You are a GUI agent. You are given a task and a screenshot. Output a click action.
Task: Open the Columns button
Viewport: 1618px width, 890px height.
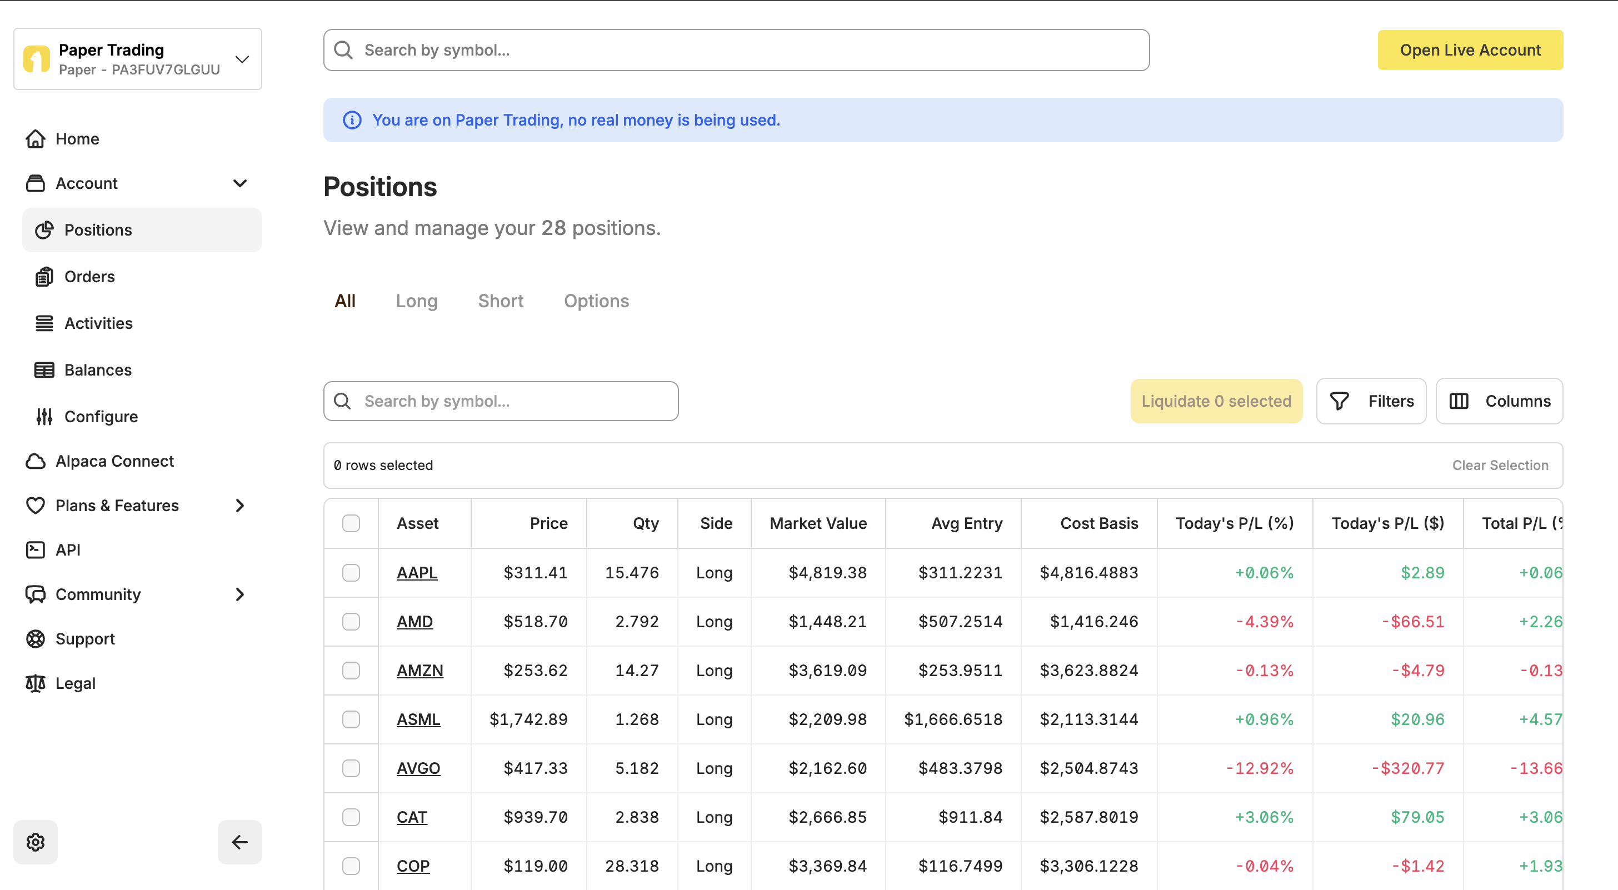tap(1499, 401)
